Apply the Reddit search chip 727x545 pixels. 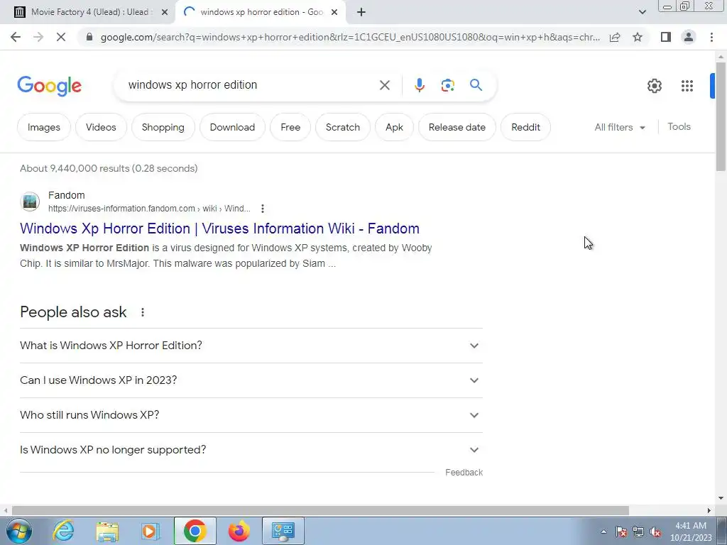click(525, 127)
